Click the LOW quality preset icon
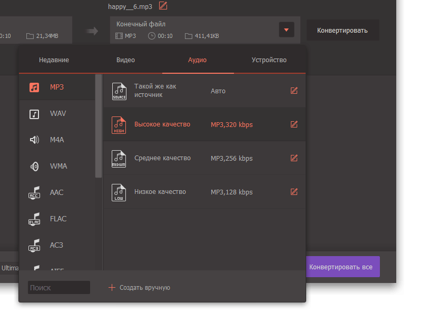This screenshot has height=313, width=421. pyautogui.click(x=119, y=192)
